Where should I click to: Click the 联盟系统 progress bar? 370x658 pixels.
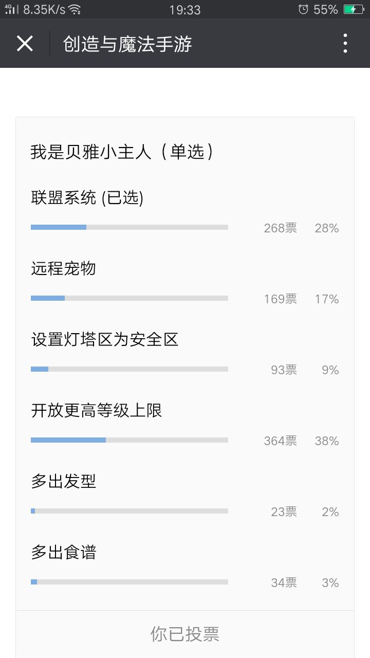[x=129, y=227]
